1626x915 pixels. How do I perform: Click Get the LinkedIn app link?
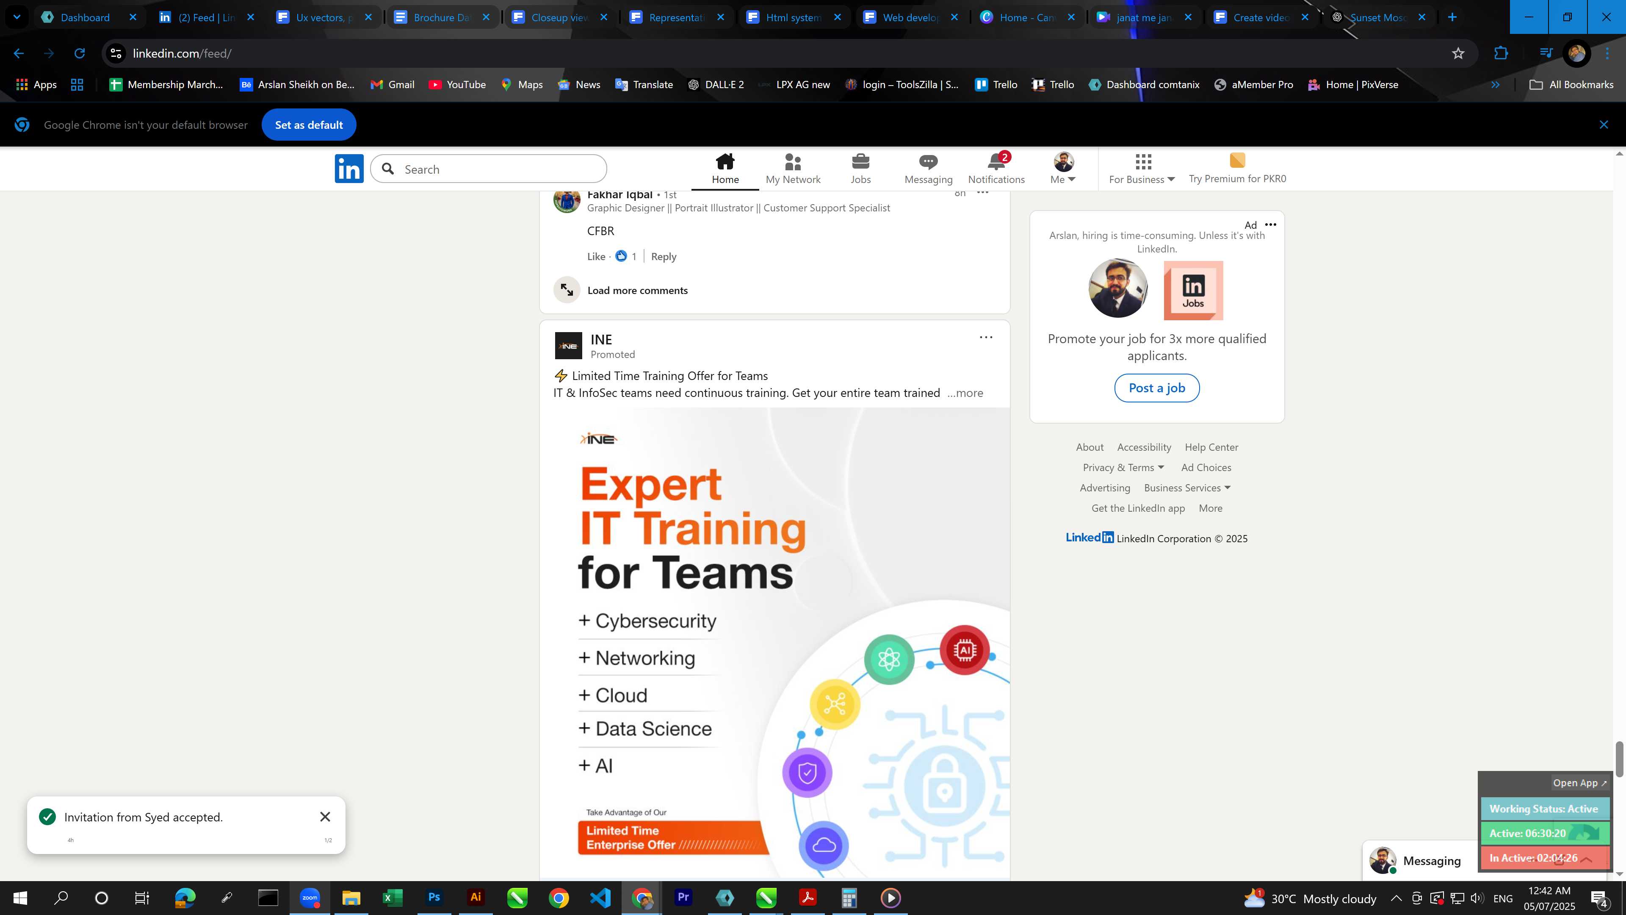point(1137,508)
